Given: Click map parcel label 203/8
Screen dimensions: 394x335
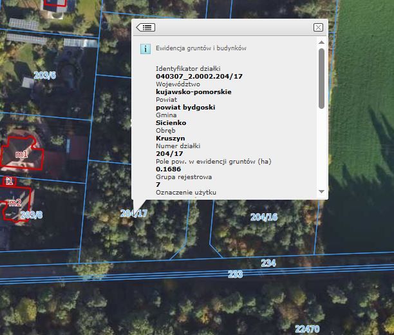Looking at the screenshot, I should 32,215.
